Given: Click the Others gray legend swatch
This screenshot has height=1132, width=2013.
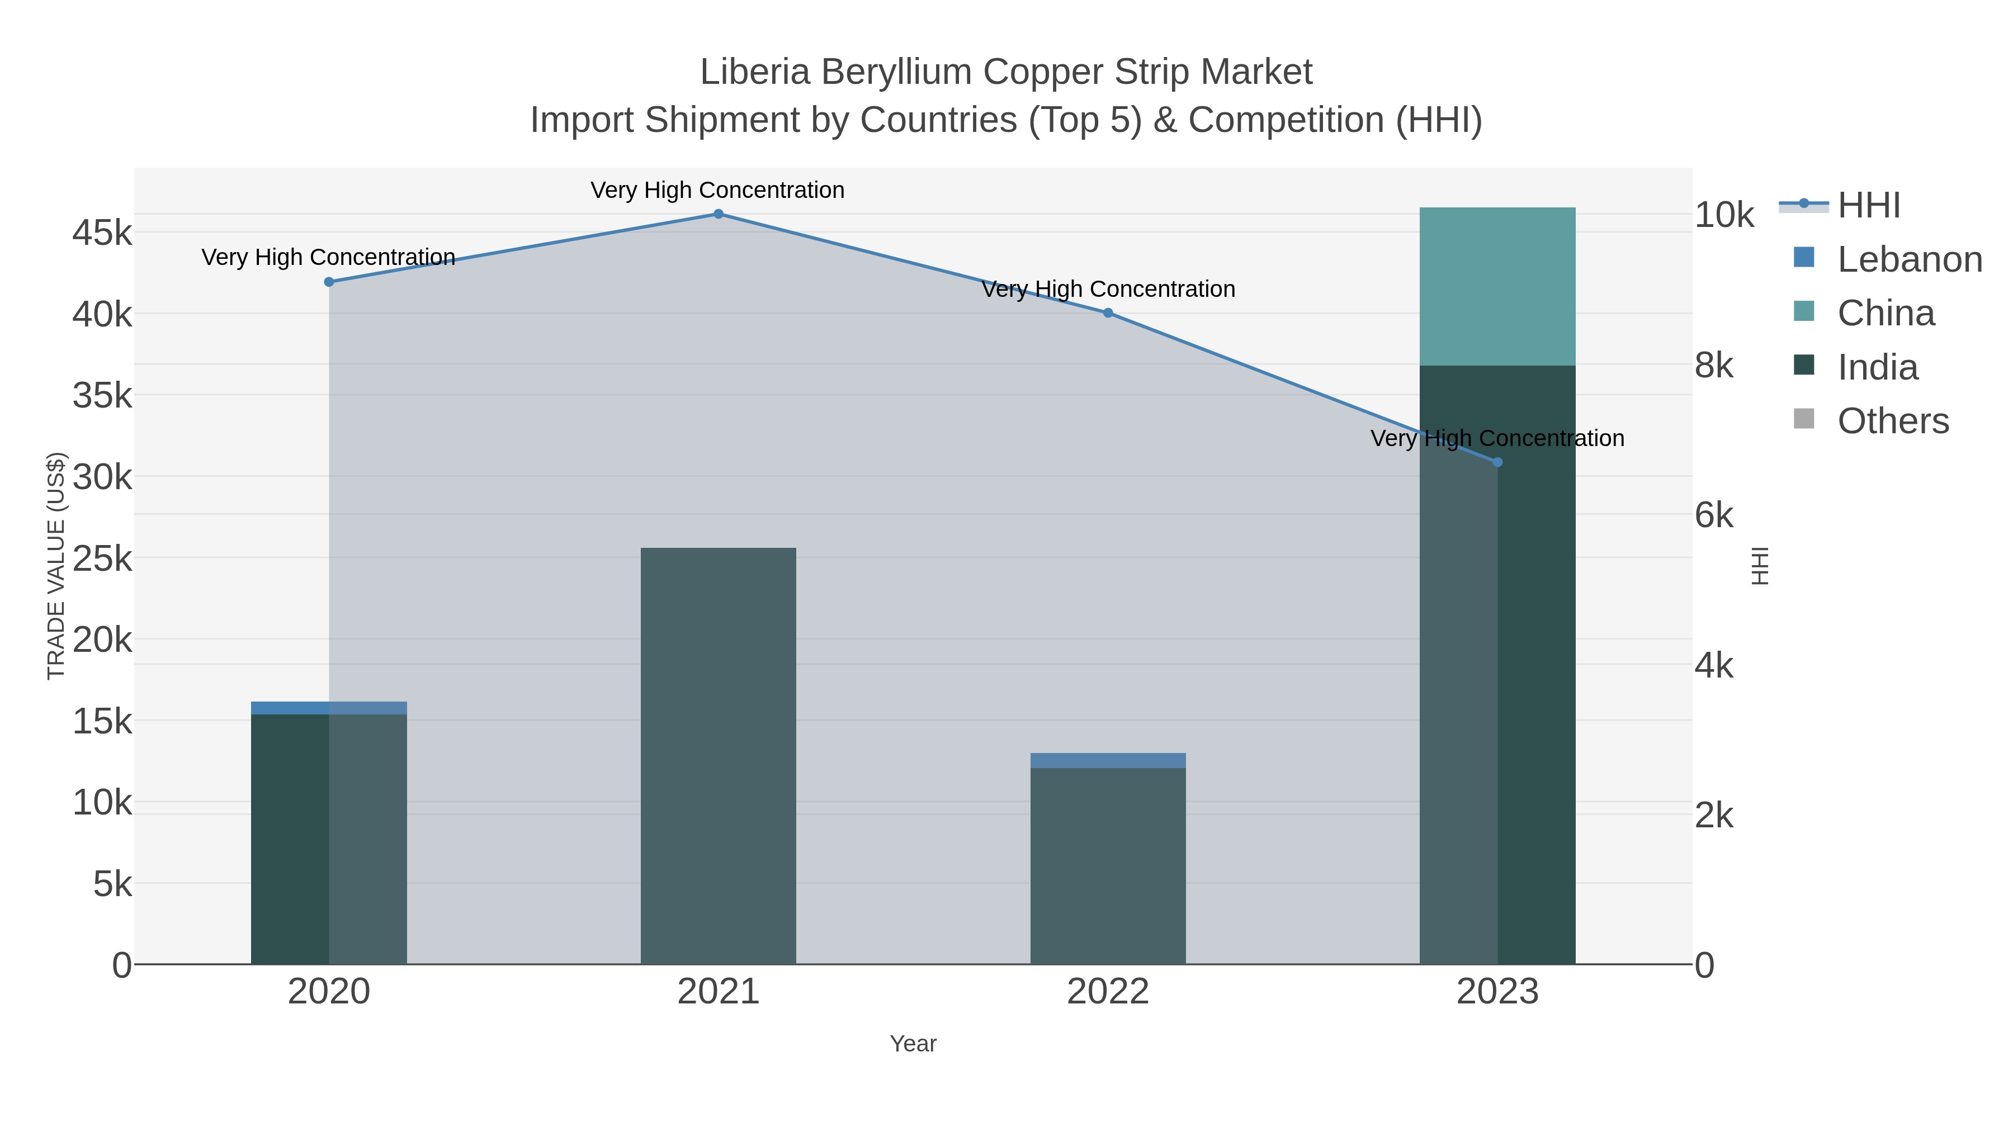Looking at the screenshot, I should pyautogui.click(x=1803, y=419).
